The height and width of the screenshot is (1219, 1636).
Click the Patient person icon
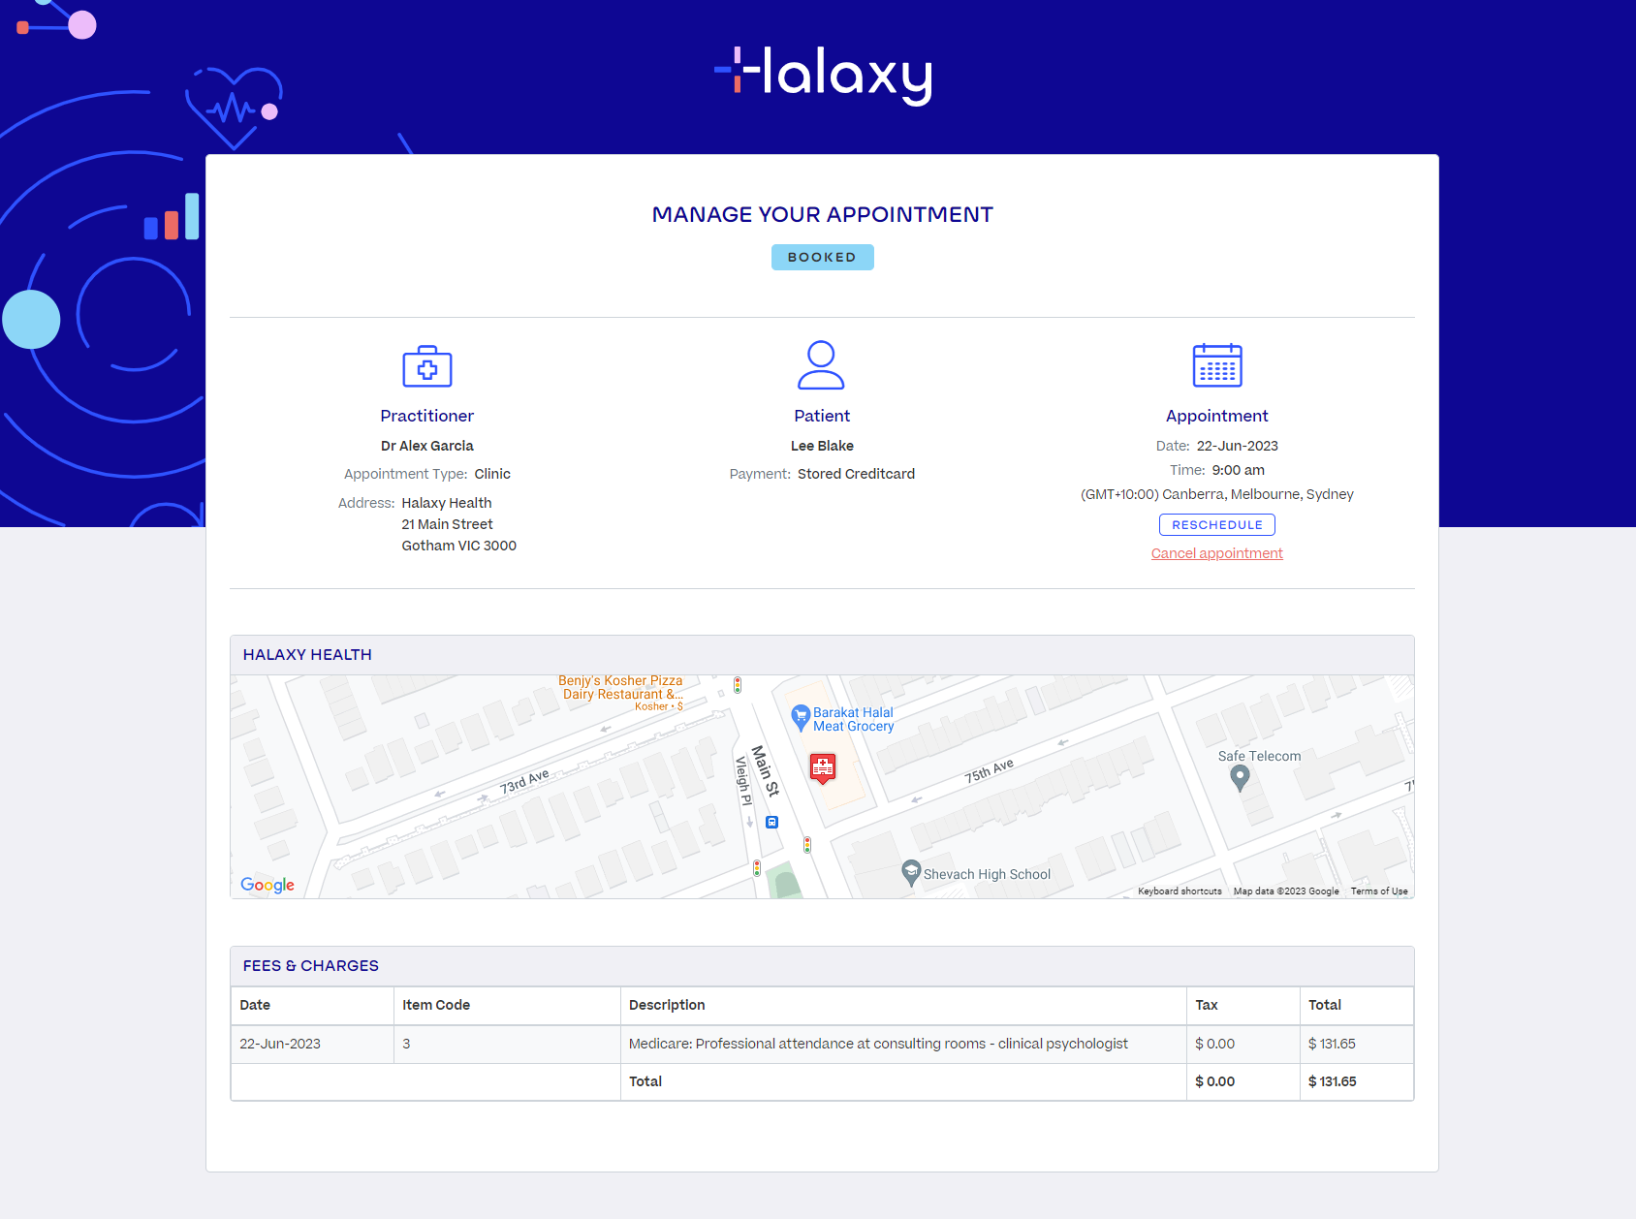click(821, 365)
